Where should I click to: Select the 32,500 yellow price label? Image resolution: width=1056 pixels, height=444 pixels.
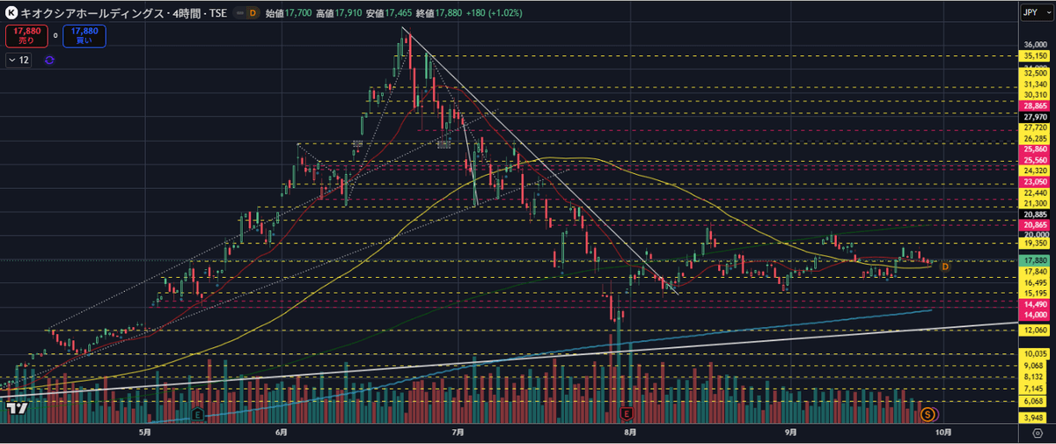1034,73
